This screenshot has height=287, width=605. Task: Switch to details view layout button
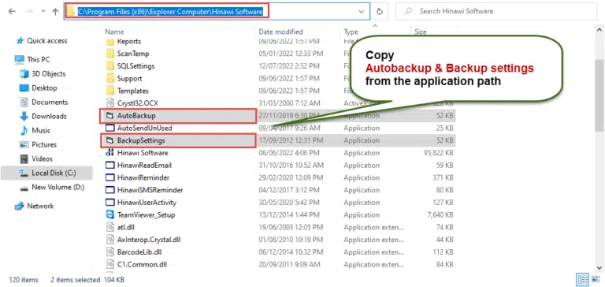coord(582,279)
